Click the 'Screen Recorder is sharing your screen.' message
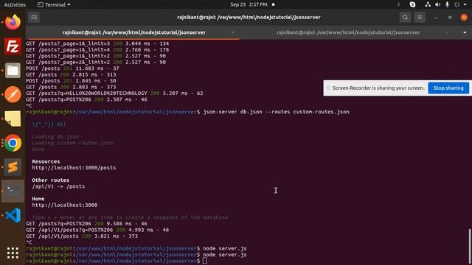 [x=378, y=88]
